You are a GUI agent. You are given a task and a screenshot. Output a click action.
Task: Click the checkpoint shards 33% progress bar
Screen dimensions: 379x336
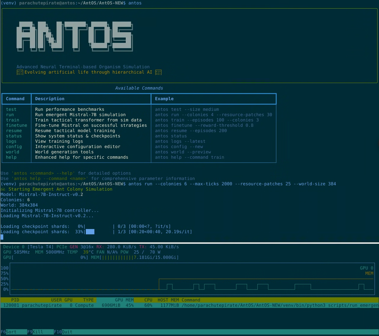pyautogui.click(x=100, y=232)
